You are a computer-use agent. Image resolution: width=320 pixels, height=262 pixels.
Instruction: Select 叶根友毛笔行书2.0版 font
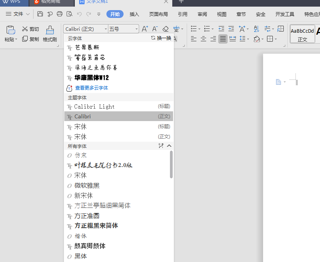pos(117,165)
